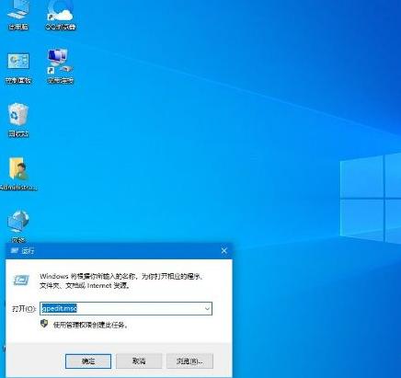Launch the QQ Browser desktop shortcut

click(61, 14)
